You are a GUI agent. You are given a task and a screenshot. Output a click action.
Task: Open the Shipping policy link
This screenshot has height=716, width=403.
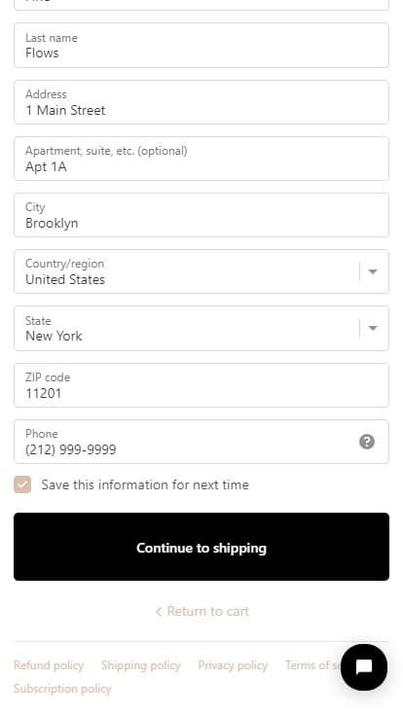click(141, 665)
